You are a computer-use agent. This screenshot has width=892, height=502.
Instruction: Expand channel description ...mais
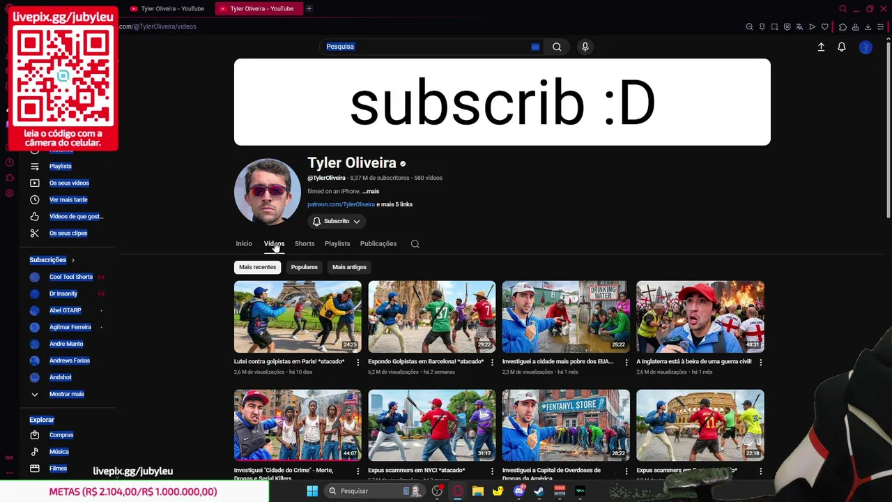371,191
